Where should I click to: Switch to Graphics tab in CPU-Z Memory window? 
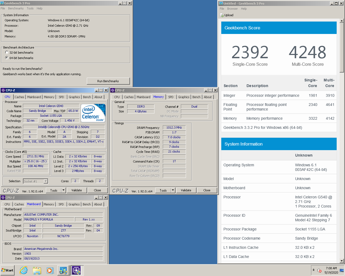(x=184, y=97)
